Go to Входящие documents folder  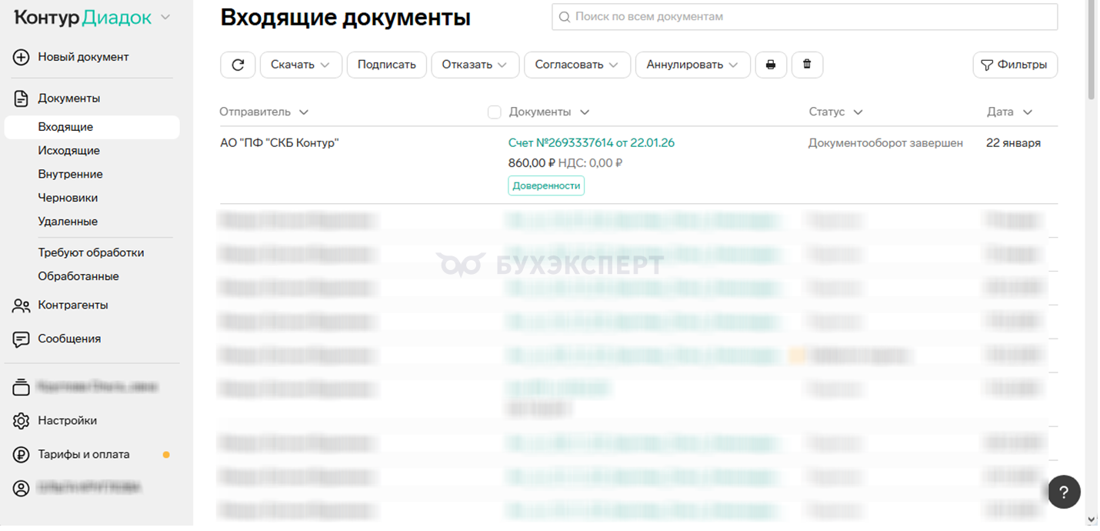92,127
